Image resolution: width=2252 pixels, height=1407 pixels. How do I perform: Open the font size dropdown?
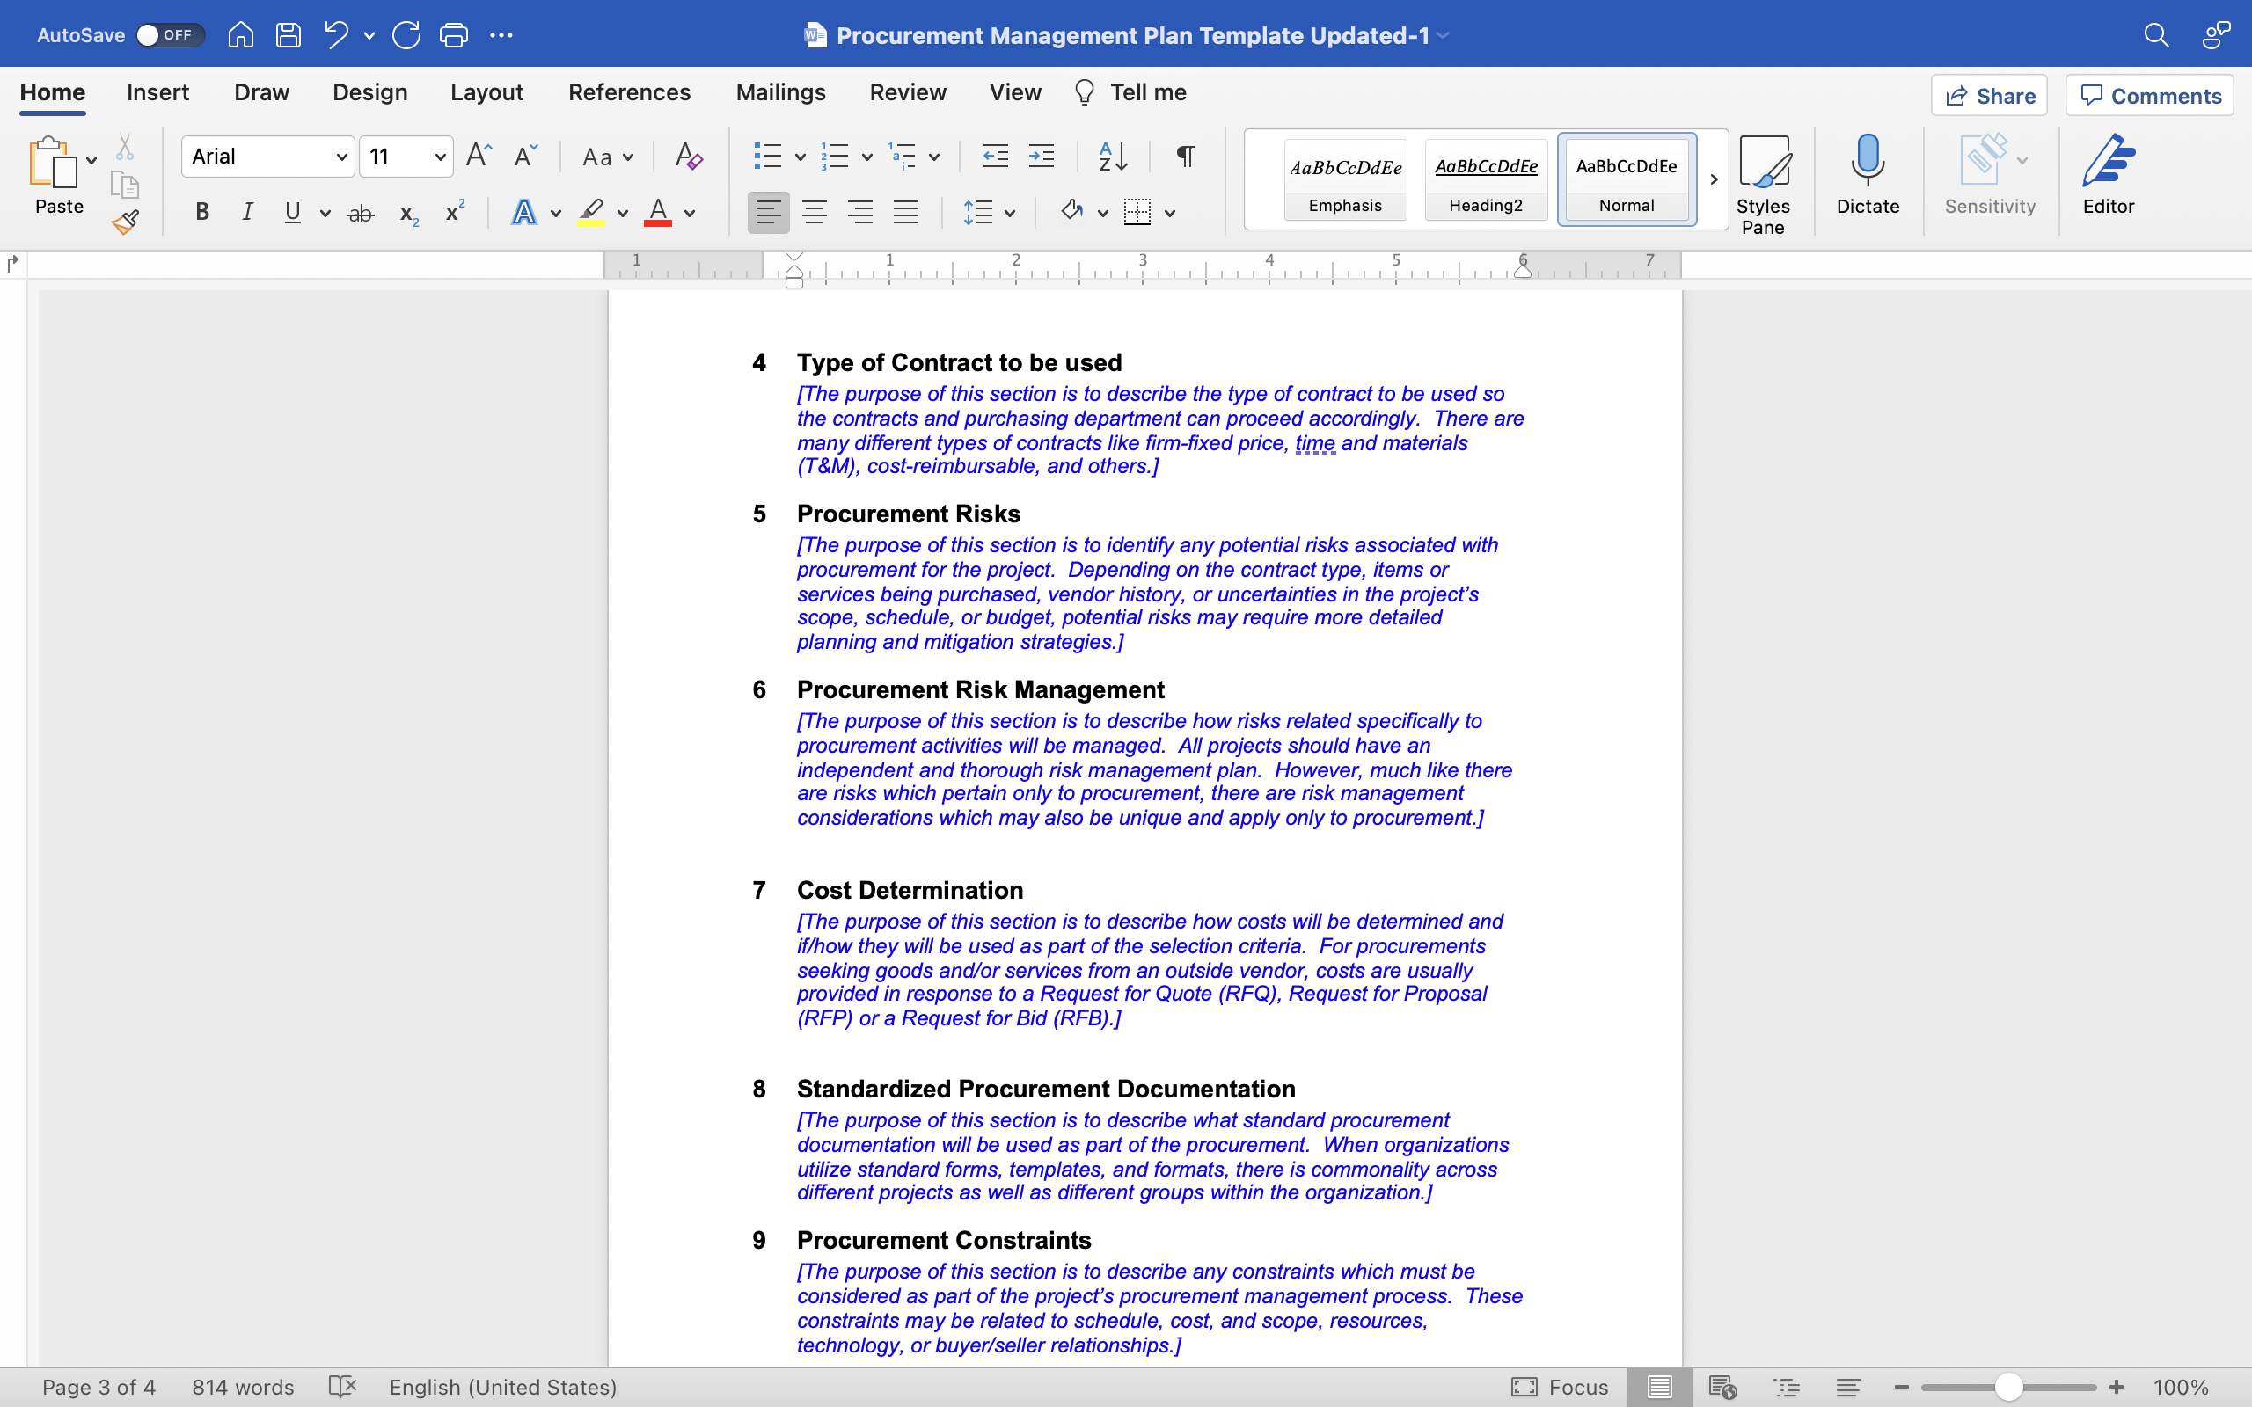click(x=440, y=157)
